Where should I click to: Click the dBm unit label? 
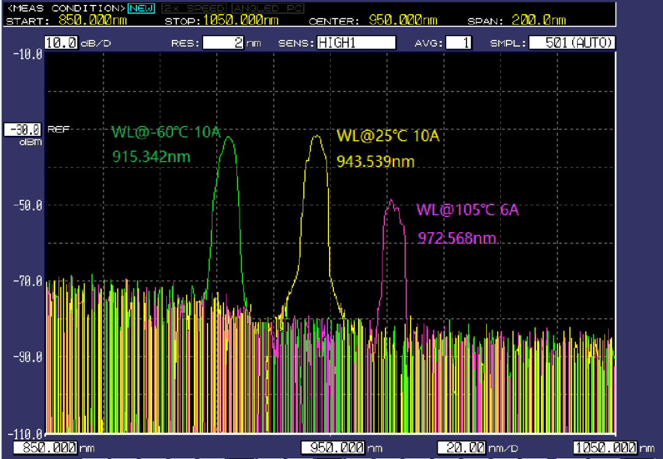point(31,142)
